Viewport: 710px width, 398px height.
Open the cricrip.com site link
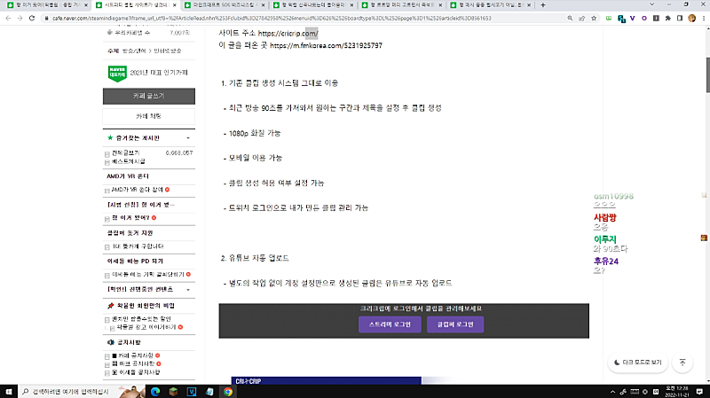288,34
